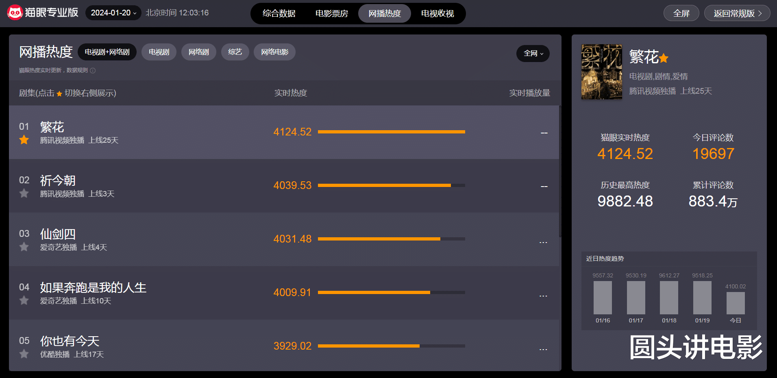Screen dimensions: 777x378
Task: Toggle the star for 如果奔跑是我的人生 row
Action: pyautogui.click(x=24, y=301)
